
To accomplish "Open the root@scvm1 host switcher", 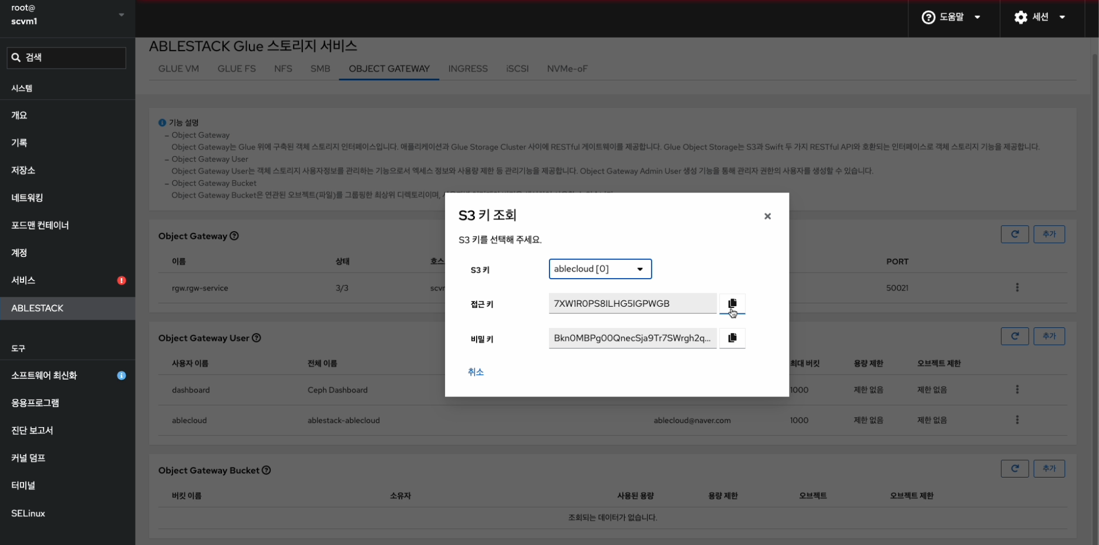I will click(68, 15).
